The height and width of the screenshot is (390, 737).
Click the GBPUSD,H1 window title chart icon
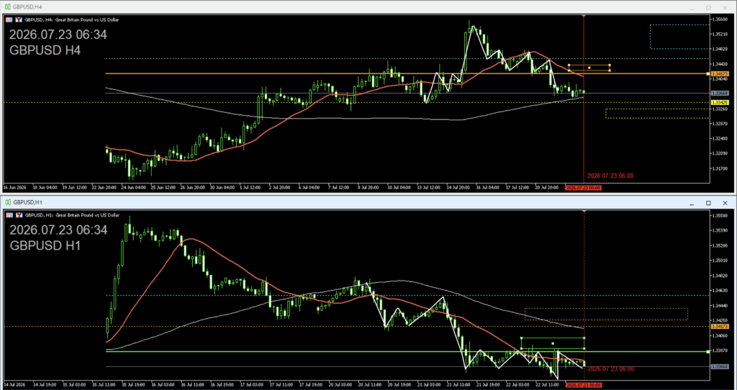pos(8,202)
